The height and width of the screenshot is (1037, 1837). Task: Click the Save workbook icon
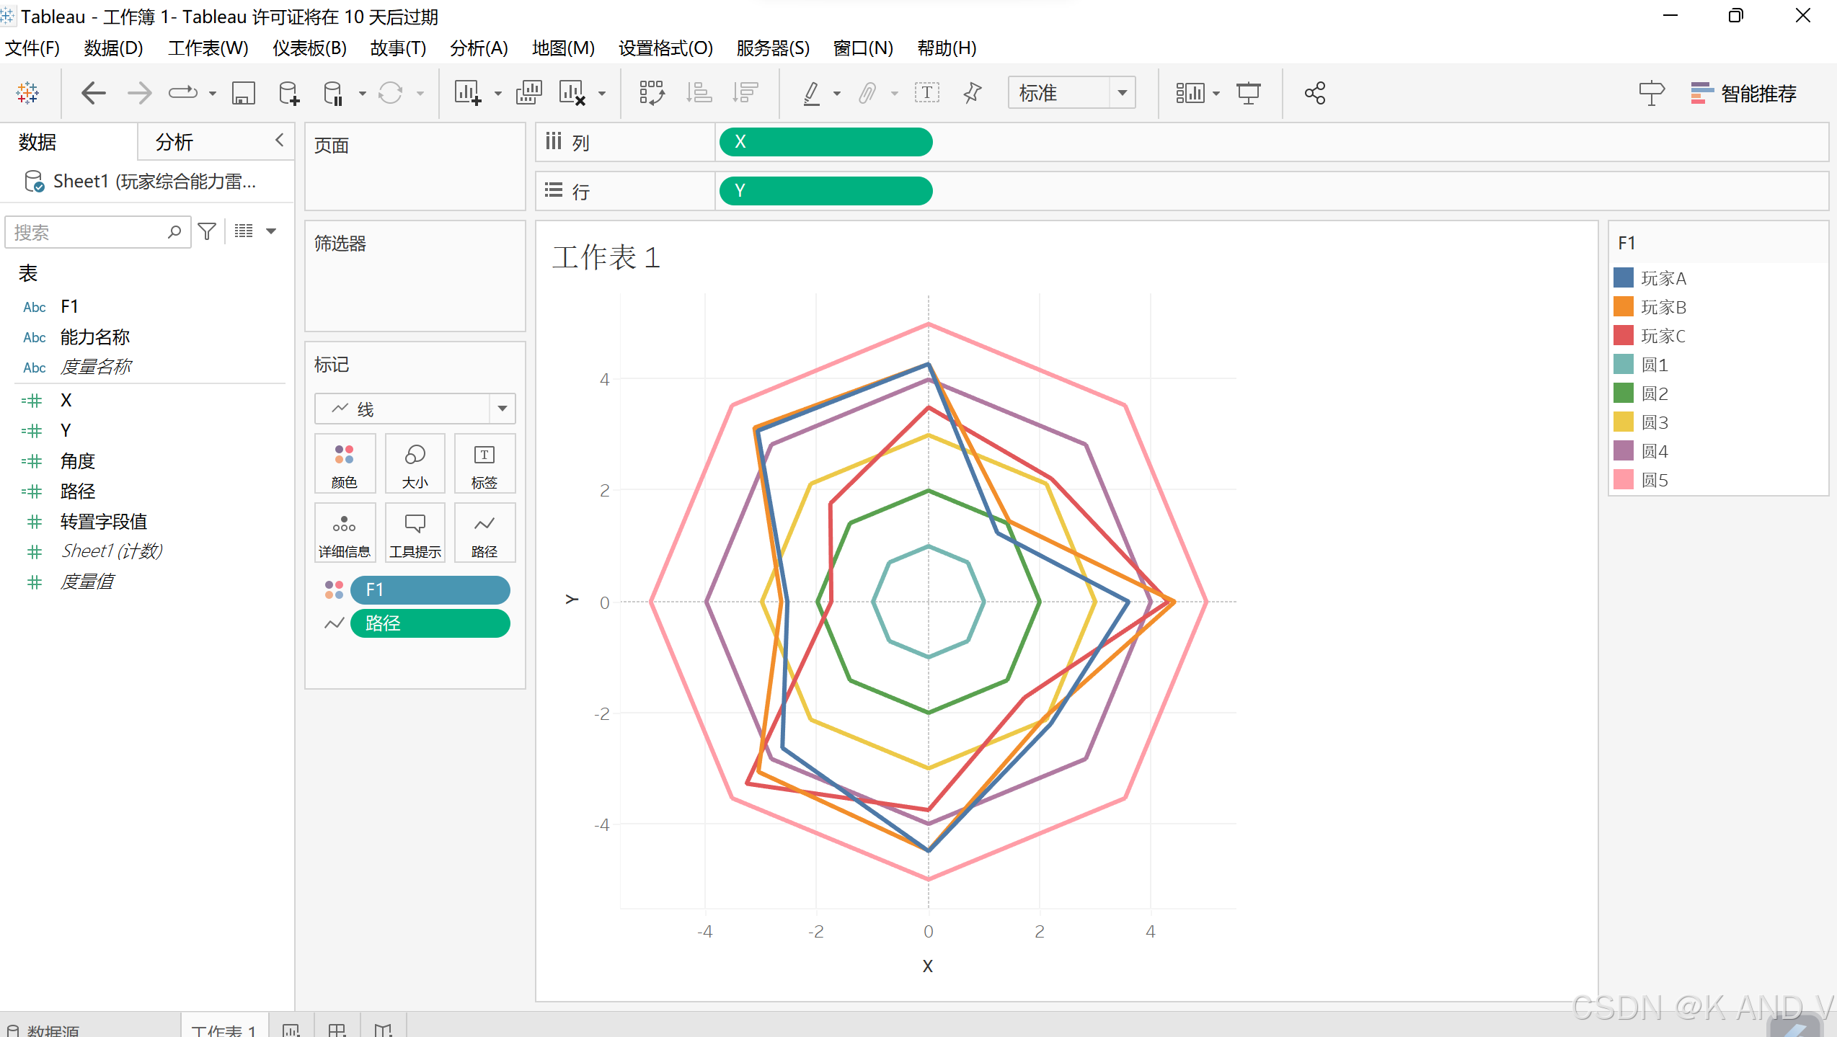[x=243, y=93]
